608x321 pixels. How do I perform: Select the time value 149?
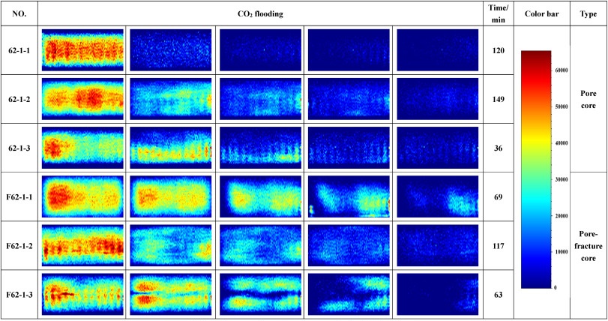click(498, 98)
